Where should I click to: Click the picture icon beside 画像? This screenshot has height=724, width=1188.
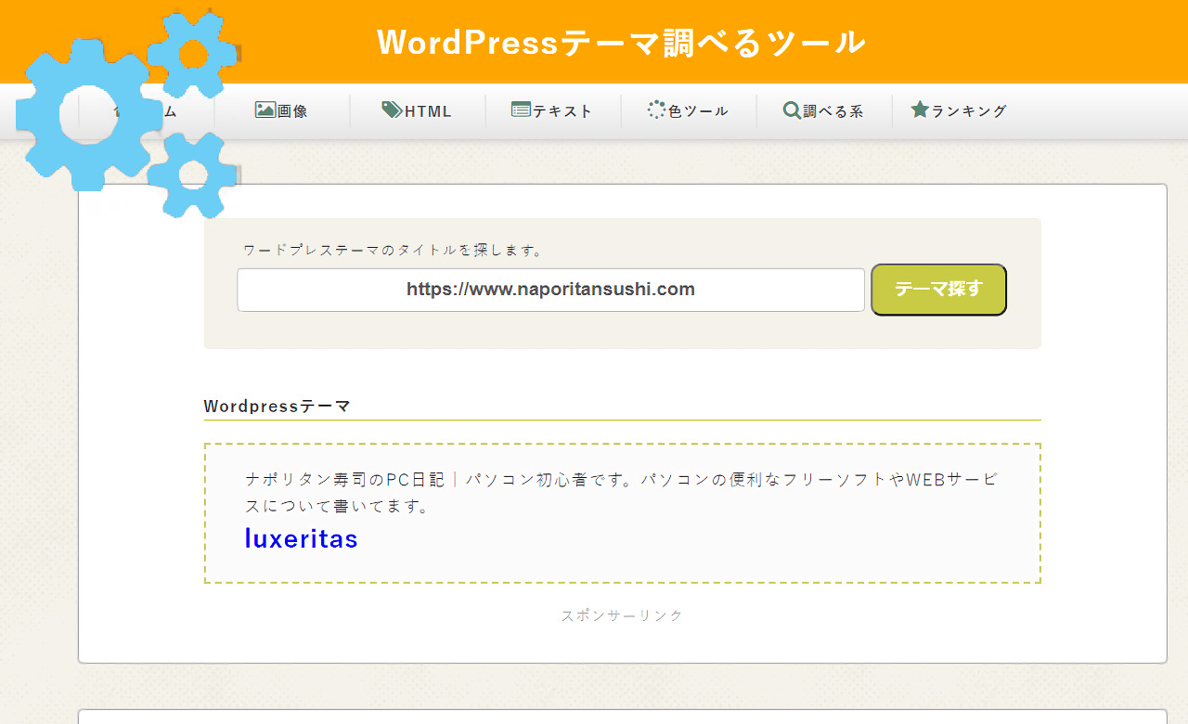pos(265,110)
